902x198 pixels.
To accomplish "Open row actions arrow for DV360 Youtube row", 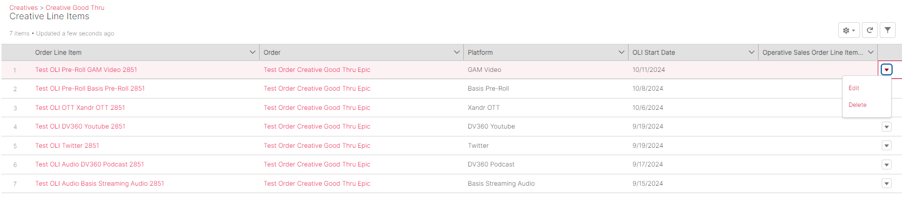I will coord(887,127).
